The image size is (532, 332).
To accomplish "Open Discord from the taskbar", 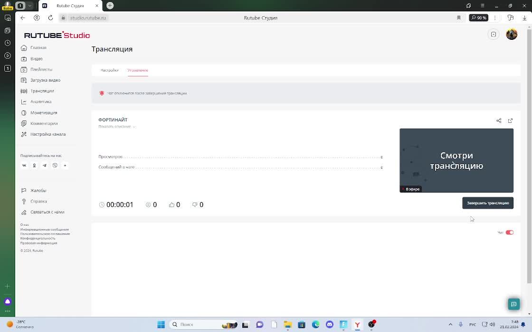I will click(330, 324).
